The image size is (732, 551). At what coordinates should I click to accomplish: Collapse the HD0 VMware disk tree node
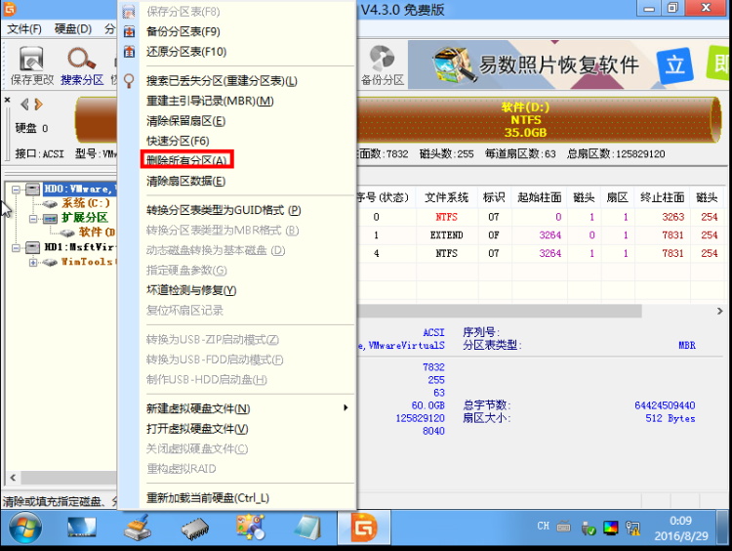(x=16, y=190)
